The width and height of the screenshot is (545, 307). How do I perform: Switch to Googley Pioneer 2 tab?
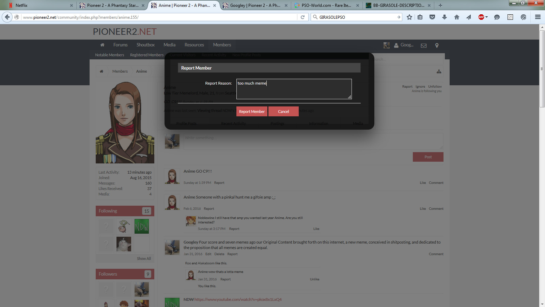(255, 5)
